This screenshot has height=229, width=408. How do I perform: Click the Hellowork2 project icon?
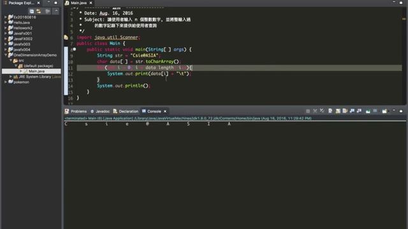pos(10,28)
